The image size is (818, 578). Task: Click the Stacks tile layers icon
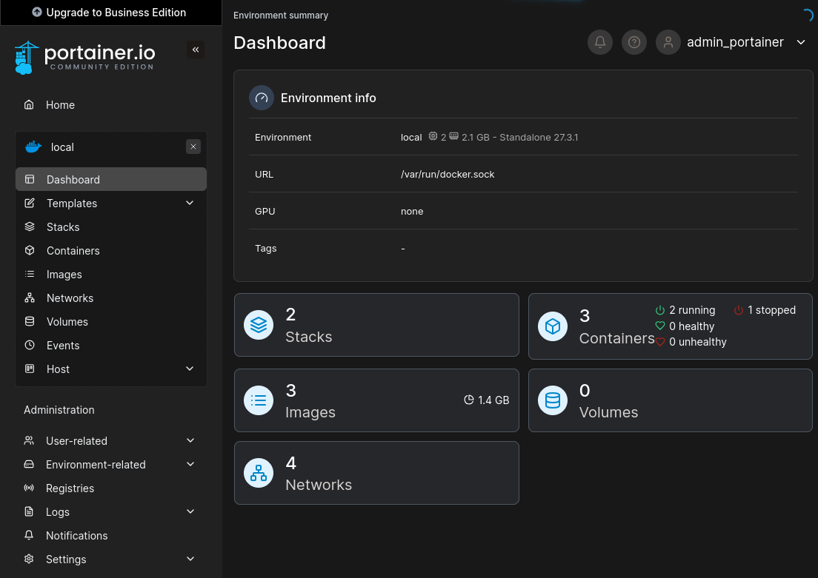click(x=259, y=325)
